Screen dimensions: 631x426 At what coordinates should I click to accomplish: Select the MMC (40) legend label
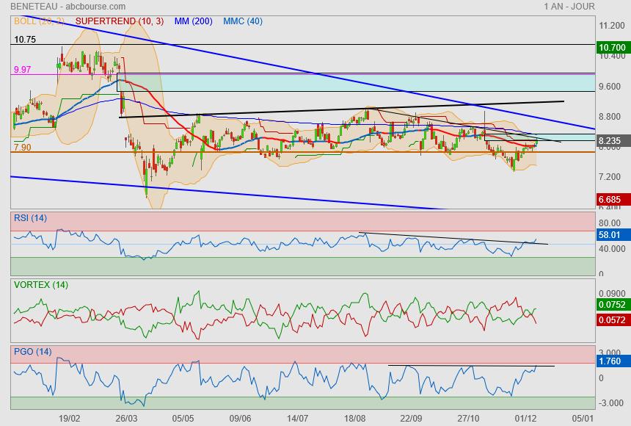[243, 21]
